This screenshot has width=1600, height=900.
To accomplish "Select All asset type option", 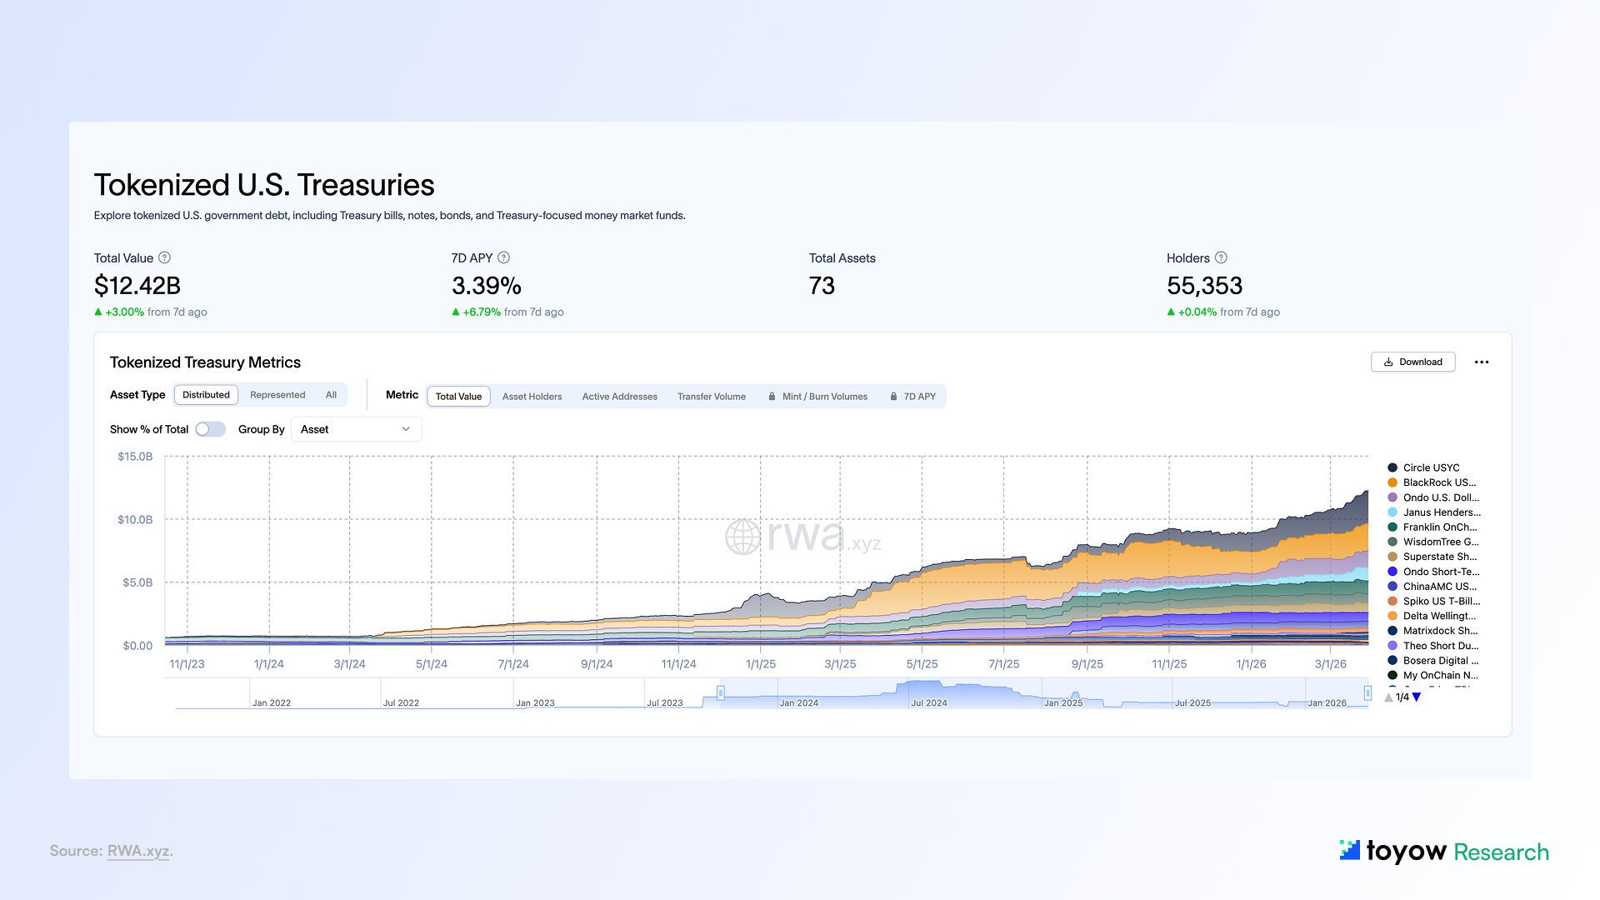I will [331, 395].
